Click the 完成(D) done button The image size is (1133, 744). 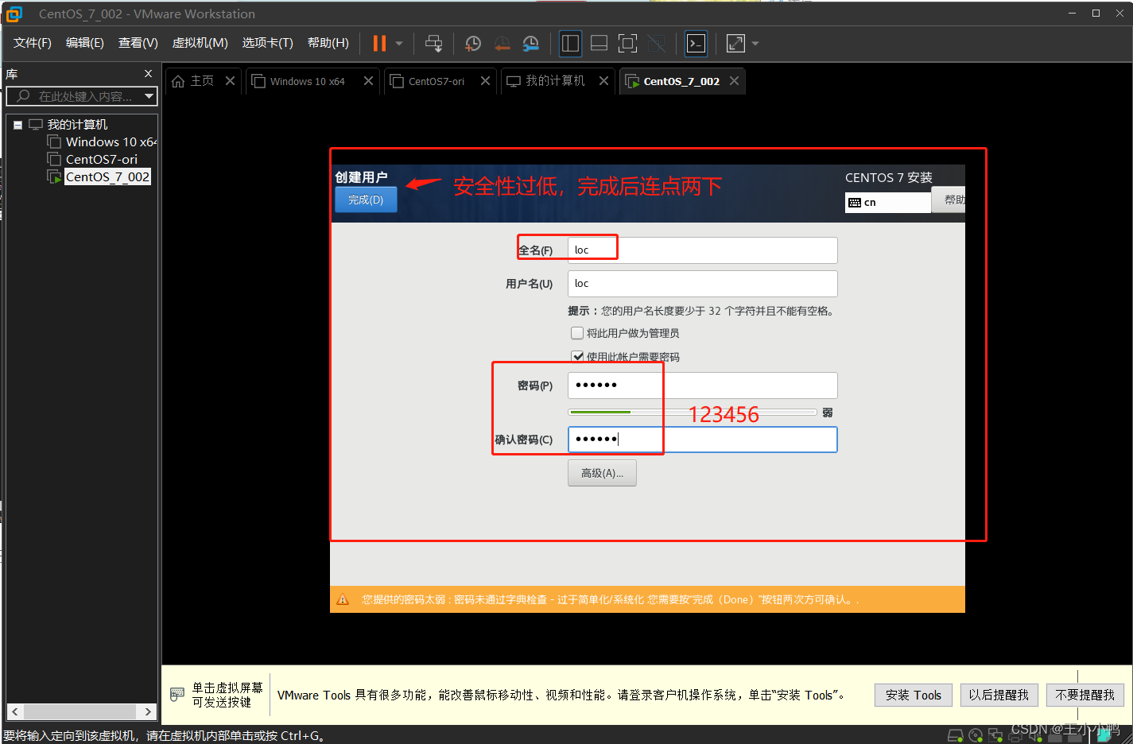[366, 200]
